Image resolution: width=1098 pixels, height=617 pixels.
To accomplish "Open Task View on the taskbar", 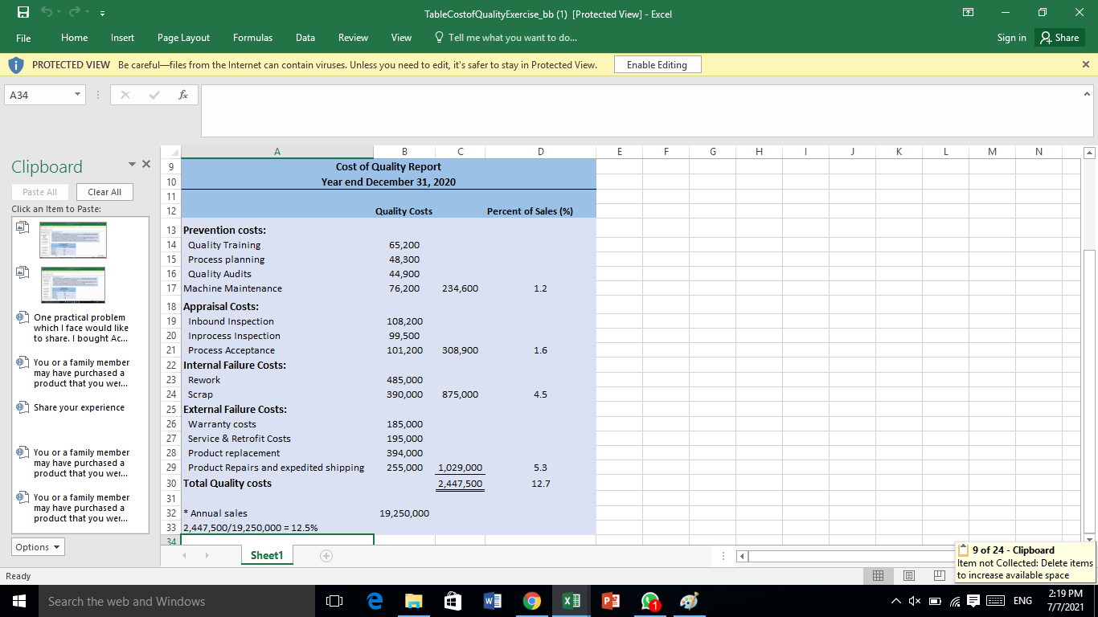I will click(x=334, y=601).
